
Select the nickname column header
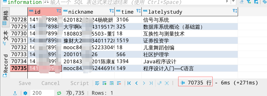(88, 12)
